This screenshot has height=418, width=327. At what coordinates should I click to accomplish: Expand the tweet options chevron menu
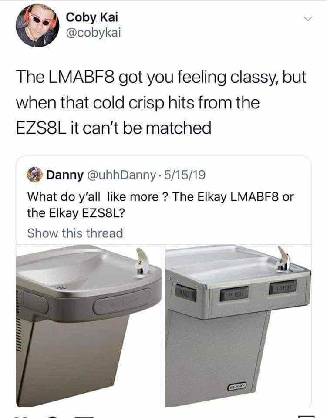[x=308, y=19]
